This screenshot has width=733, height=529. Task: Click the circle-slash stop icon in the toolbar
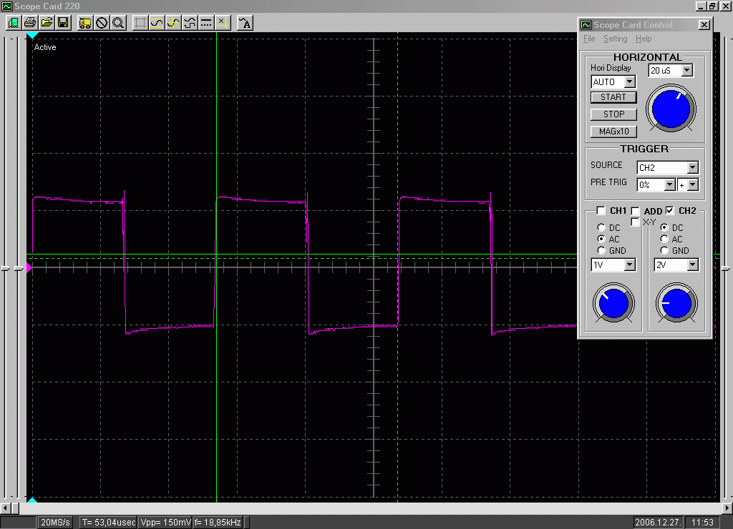(102, 22)
